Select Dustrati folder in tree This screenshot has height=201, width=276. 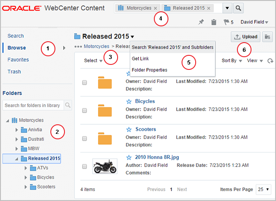(36, 139)
